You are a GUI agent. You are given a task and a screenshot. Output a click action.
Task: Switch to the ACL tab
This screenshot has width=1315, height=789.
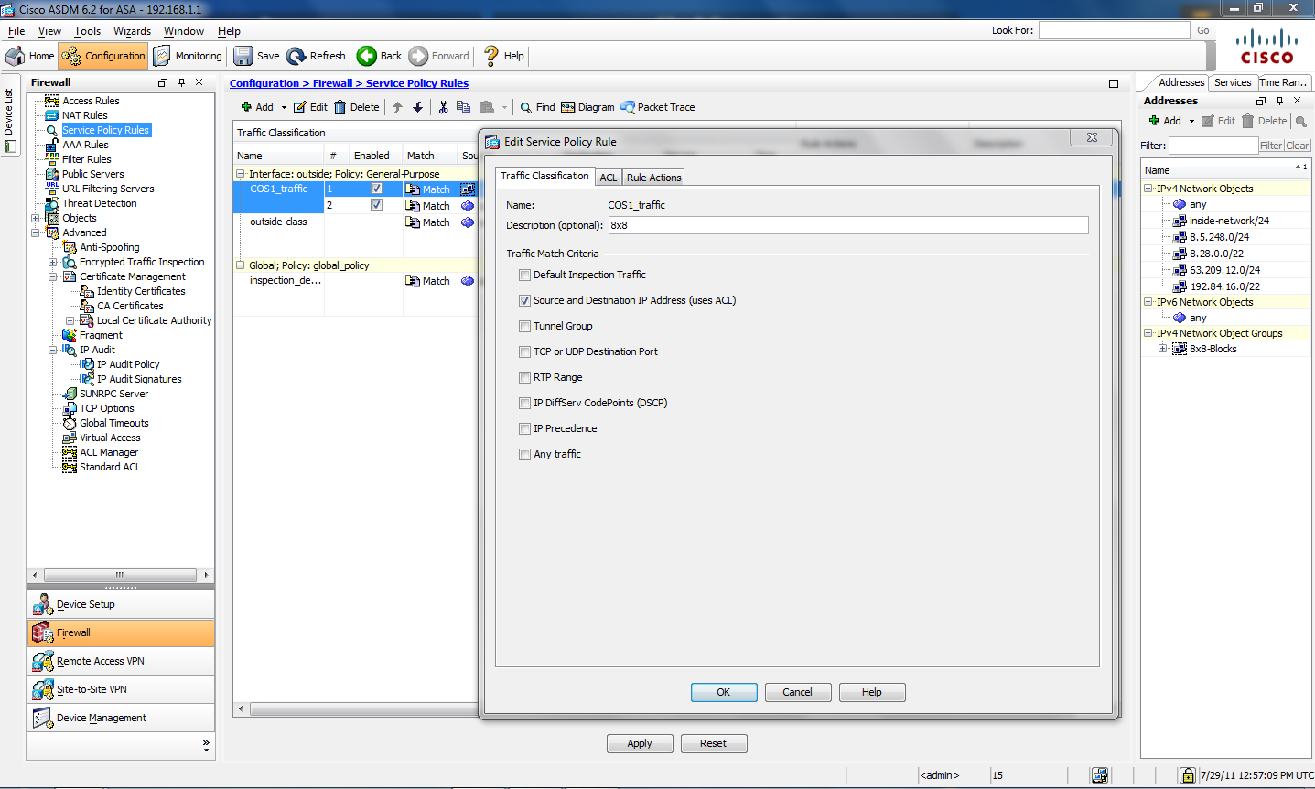tap(609, 178)
